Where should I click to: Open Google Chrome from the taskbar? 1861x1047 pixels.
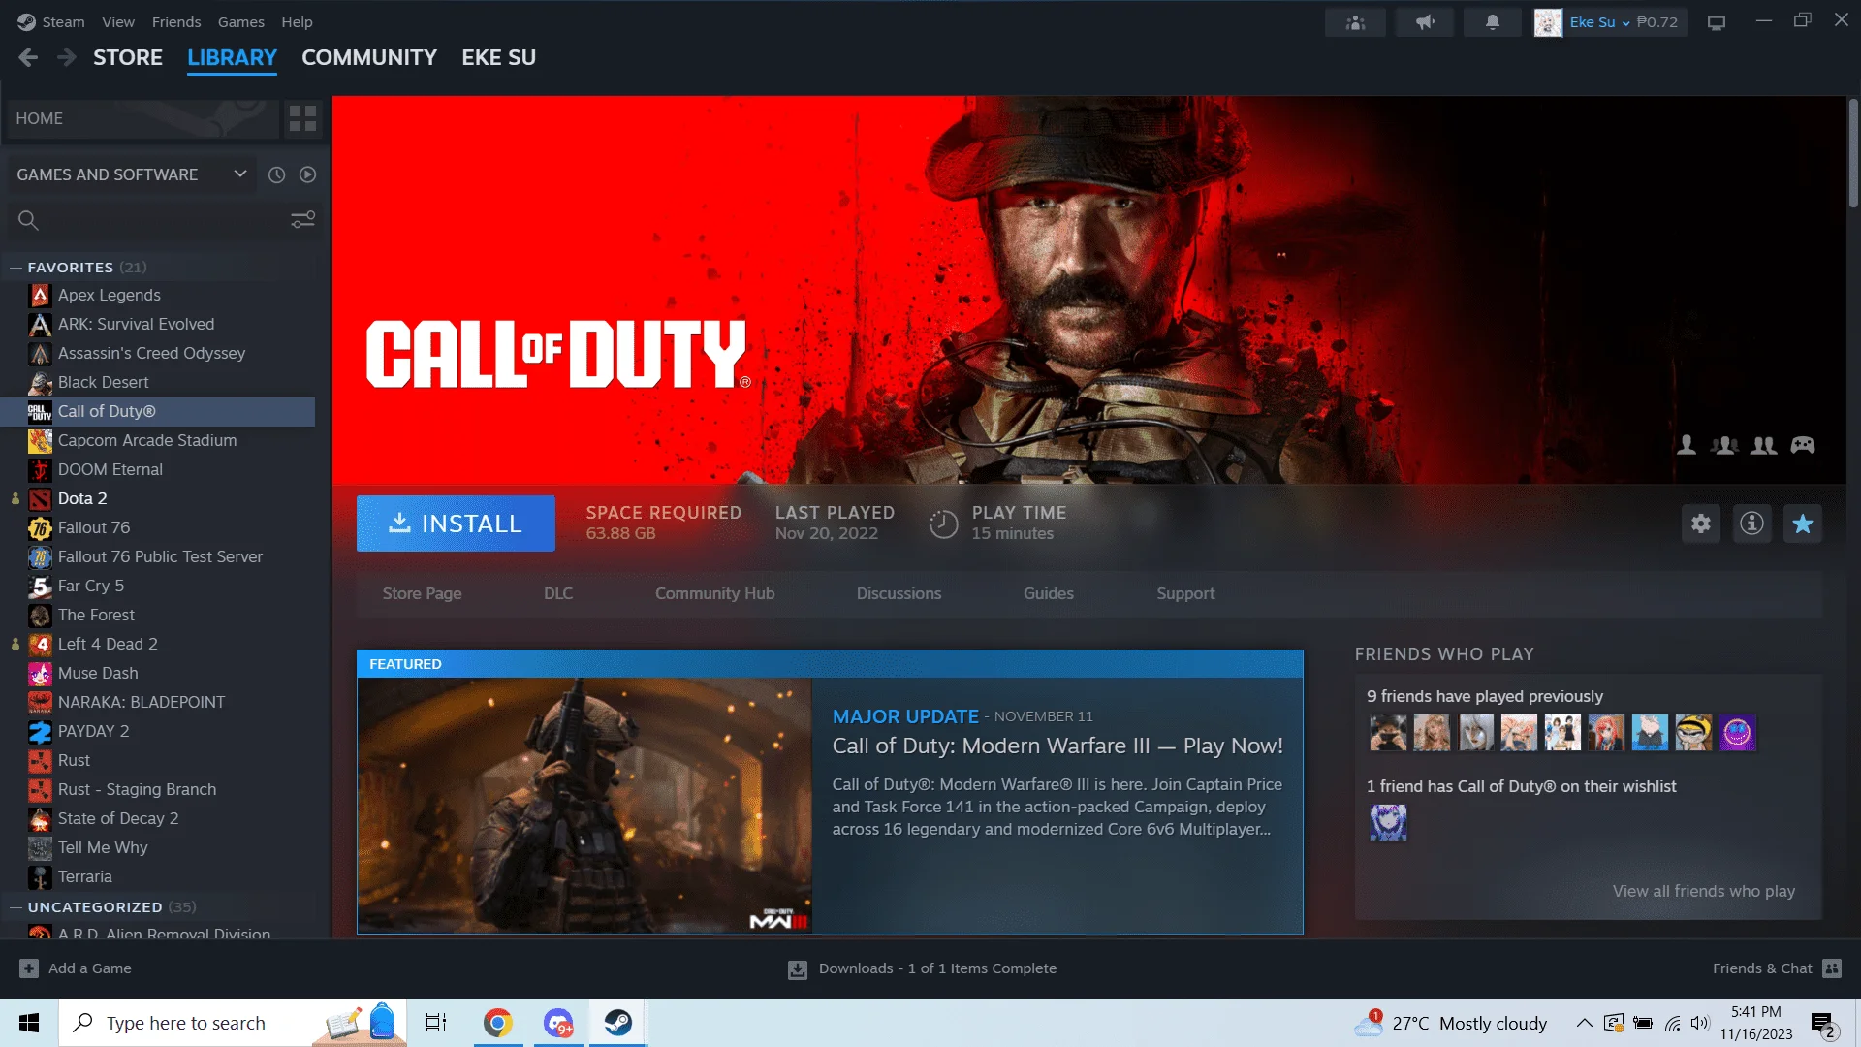pyautogui.click(x=498, y=1023)
